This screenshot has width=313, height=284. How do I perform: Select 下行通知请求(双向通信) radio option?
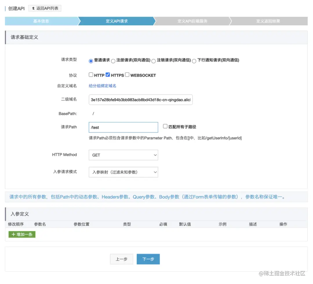tap(194, 61)
